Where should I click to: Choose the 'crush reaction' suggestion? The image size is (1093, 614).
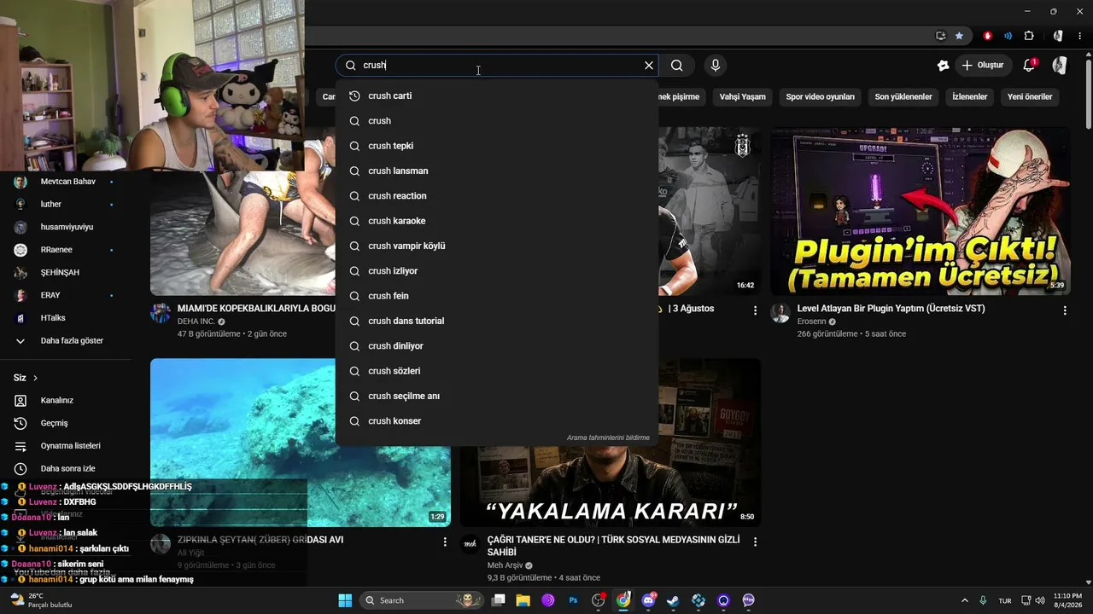pos(497,196)
